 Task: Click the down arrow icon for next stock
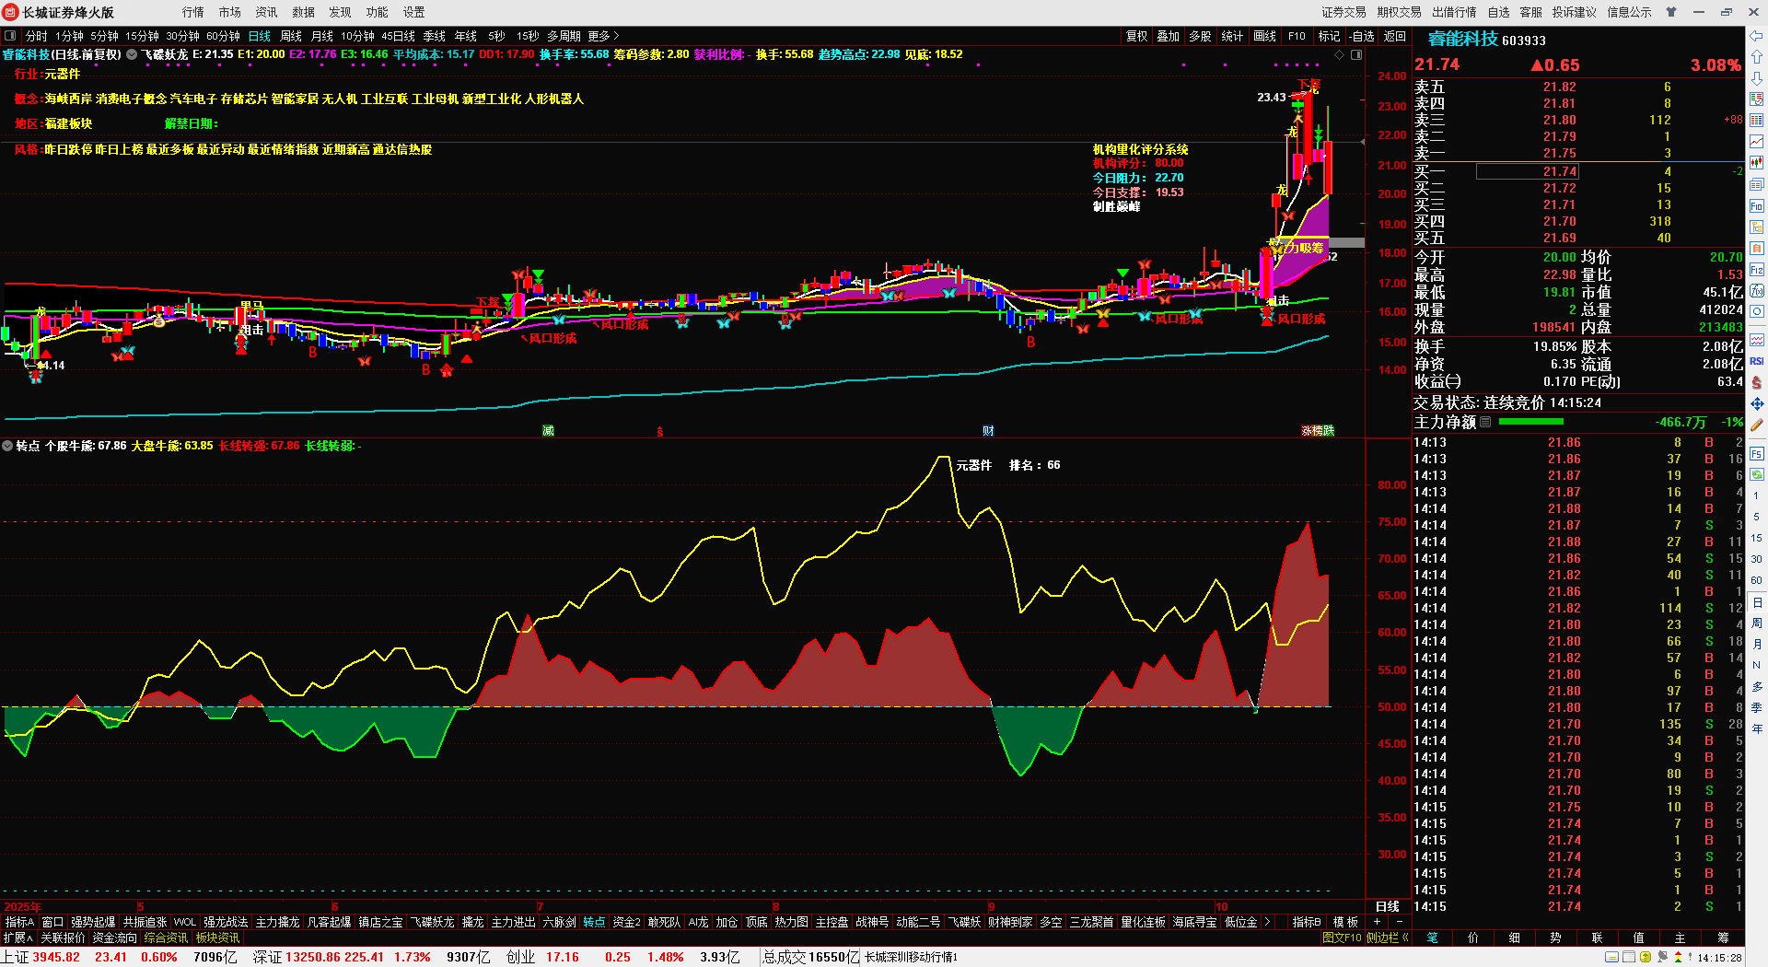pos(1757,78)
